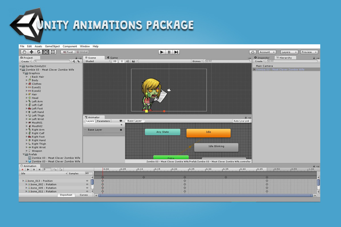
Task: Click the Pause button in top toolbar
Action: click(x=169, y=52)
